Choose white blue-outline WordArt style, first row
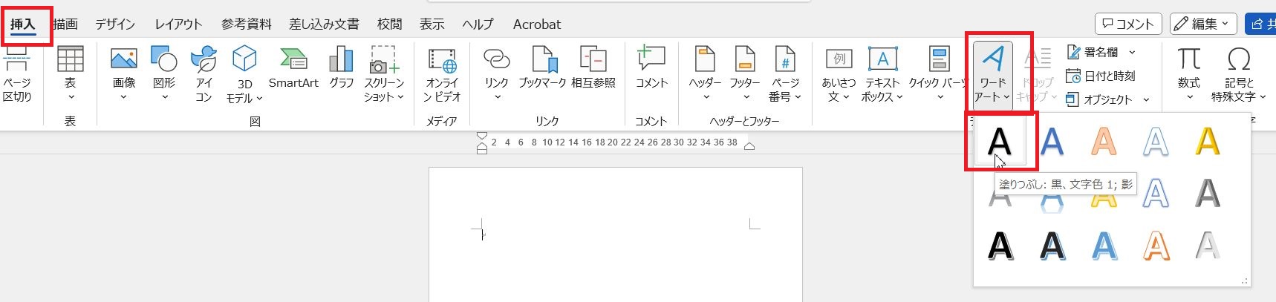This screenshot has height=302, width=1276. point(1156,141)
